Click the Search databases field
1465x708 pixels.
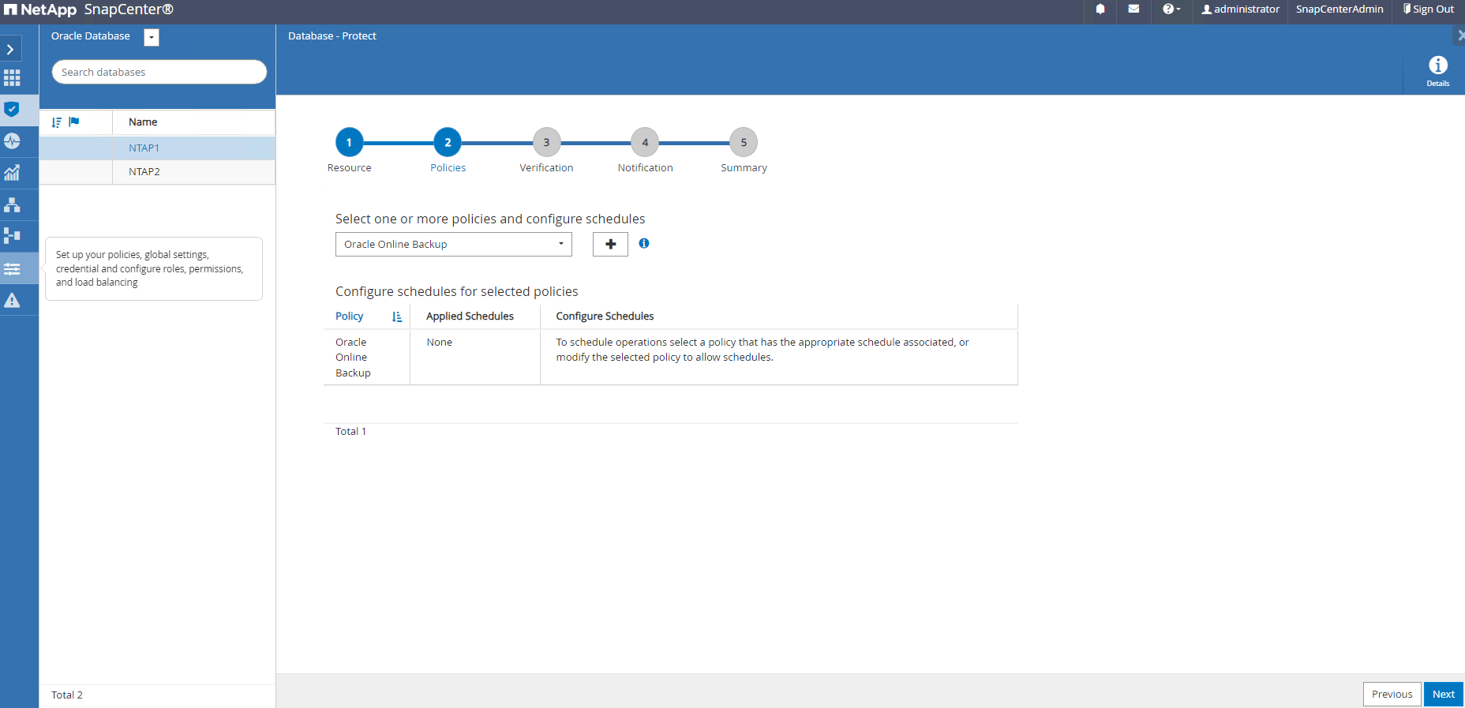159,72
